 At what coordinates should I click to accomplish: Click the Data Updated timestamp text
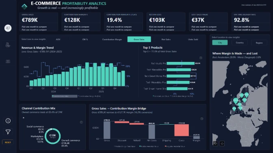pyautogui.click(x=253, y=5)
